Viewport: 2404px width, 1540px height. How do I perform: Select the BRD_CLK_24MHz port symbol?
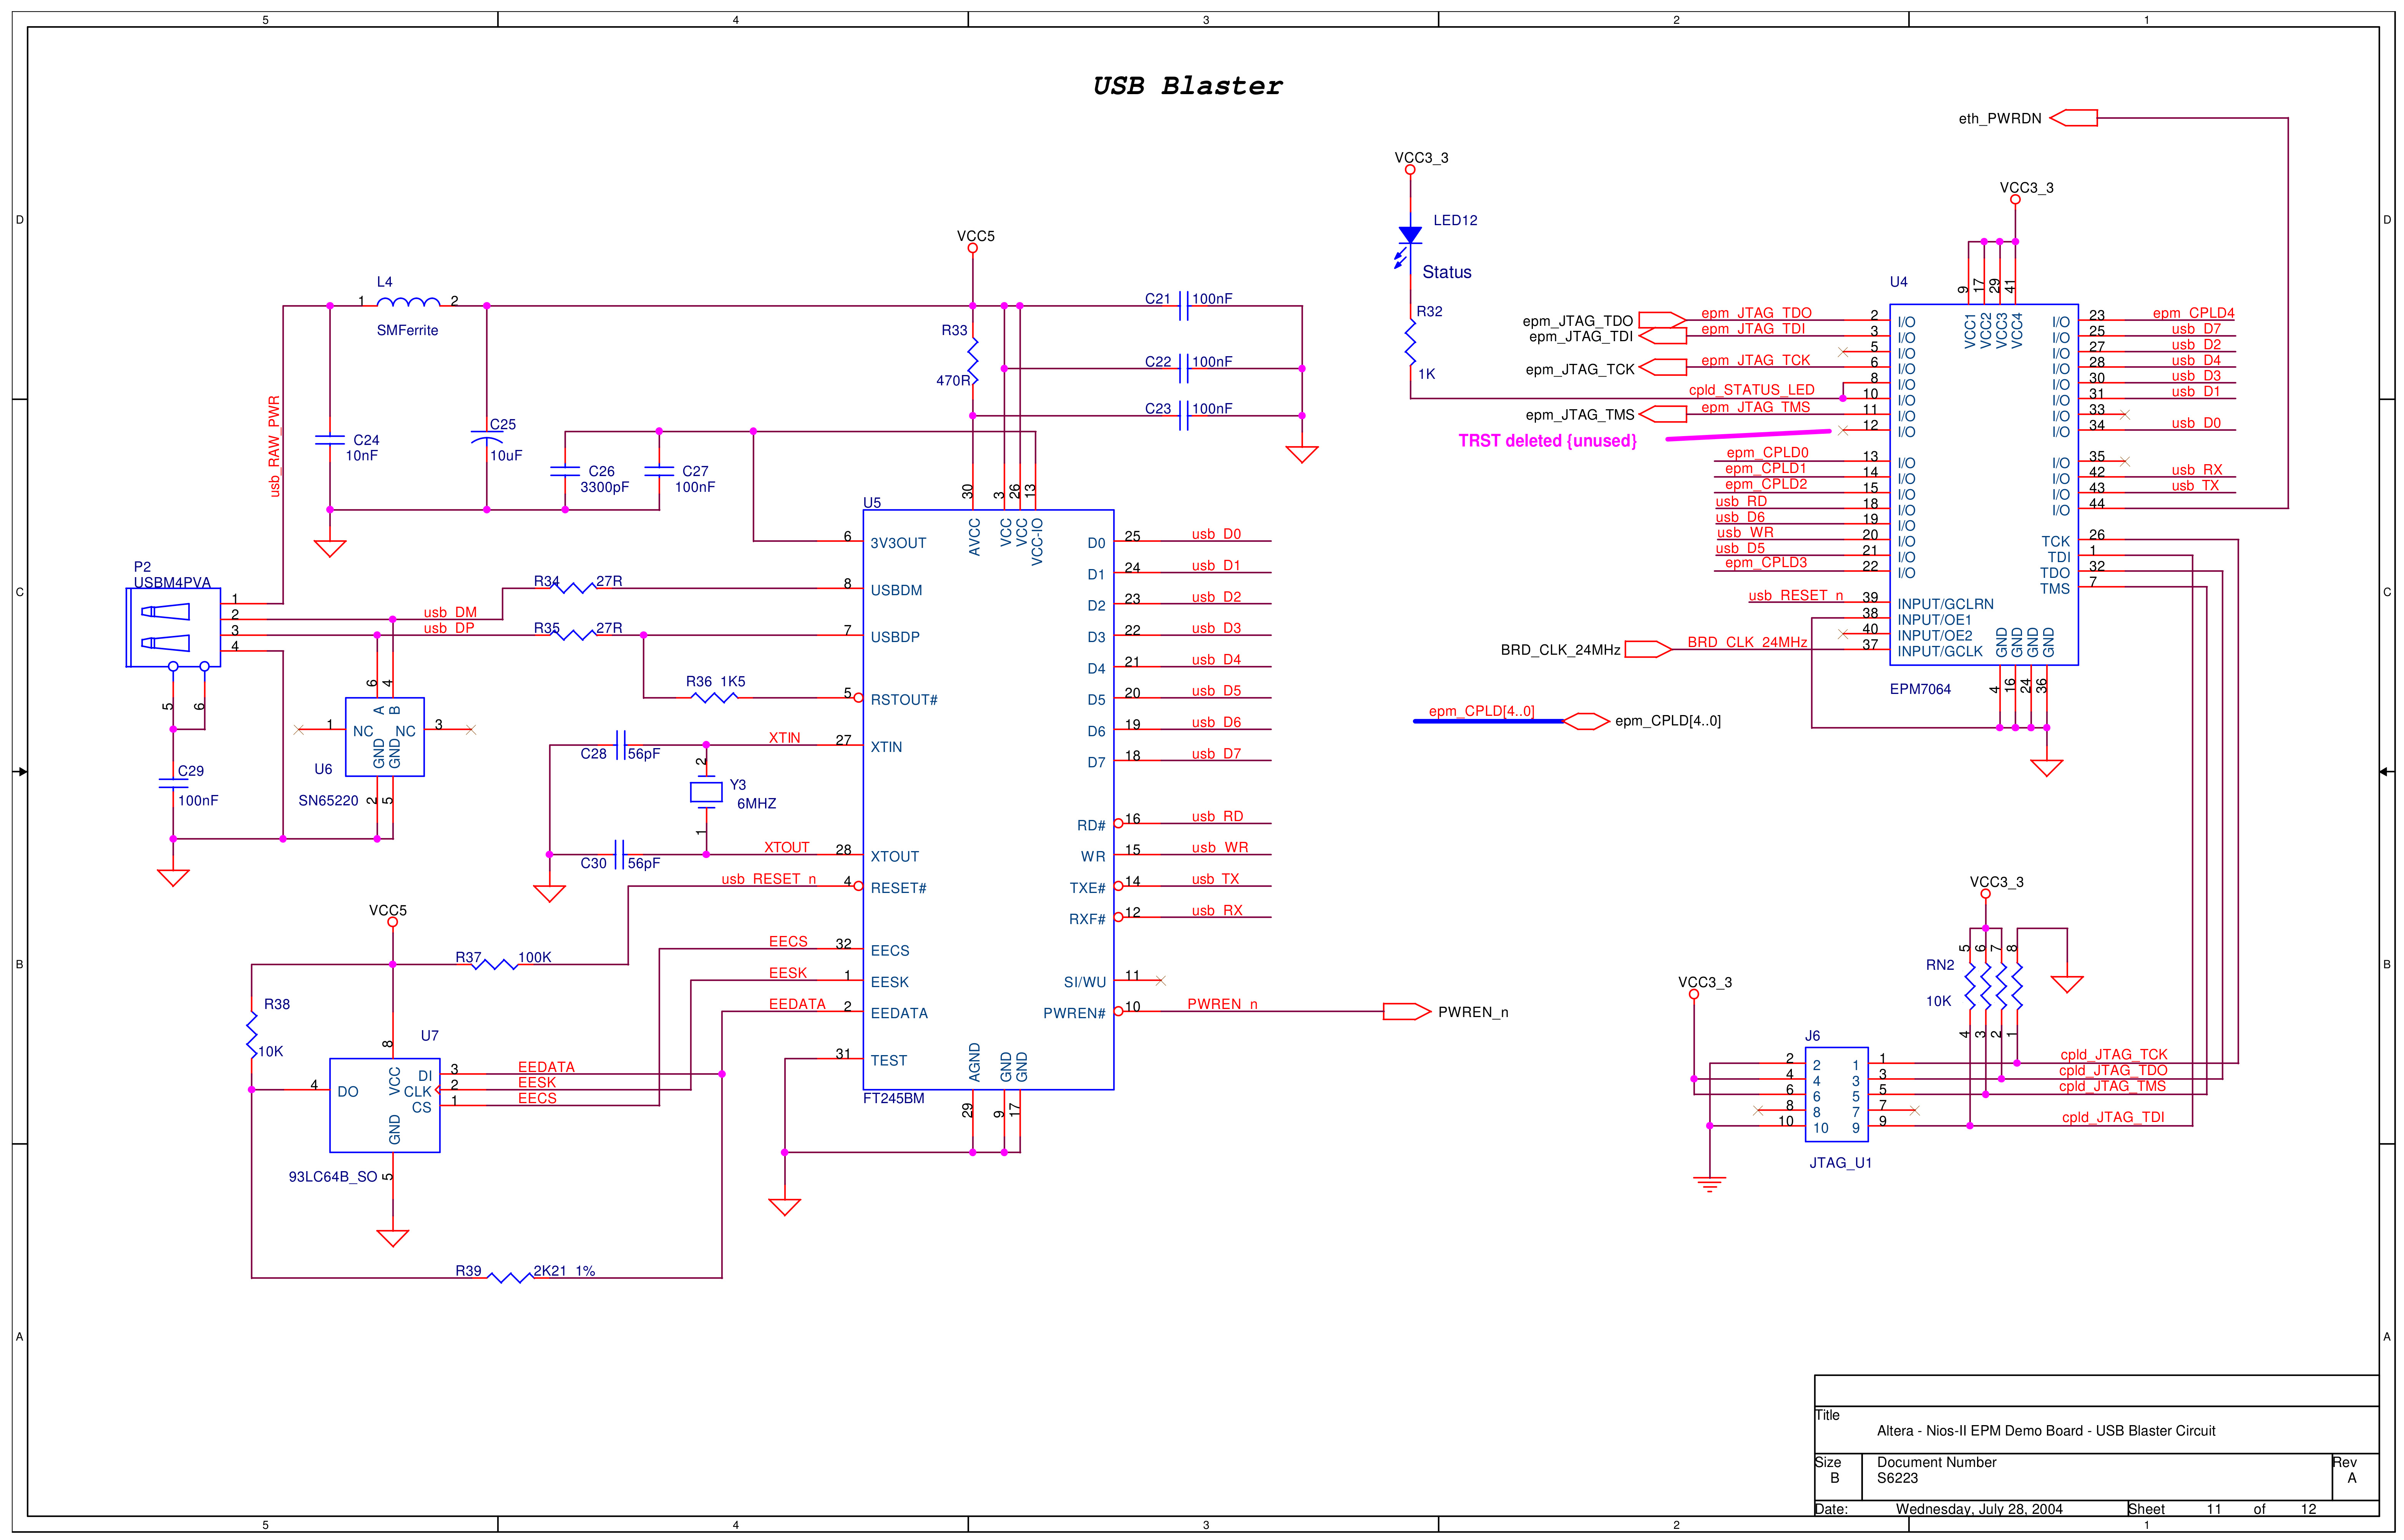(x=1648, y=650)
